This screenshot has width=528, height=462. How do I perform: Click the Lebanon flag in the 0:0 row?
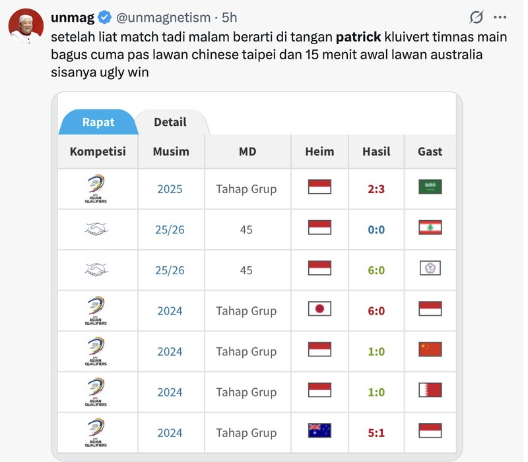pos(430,229)
